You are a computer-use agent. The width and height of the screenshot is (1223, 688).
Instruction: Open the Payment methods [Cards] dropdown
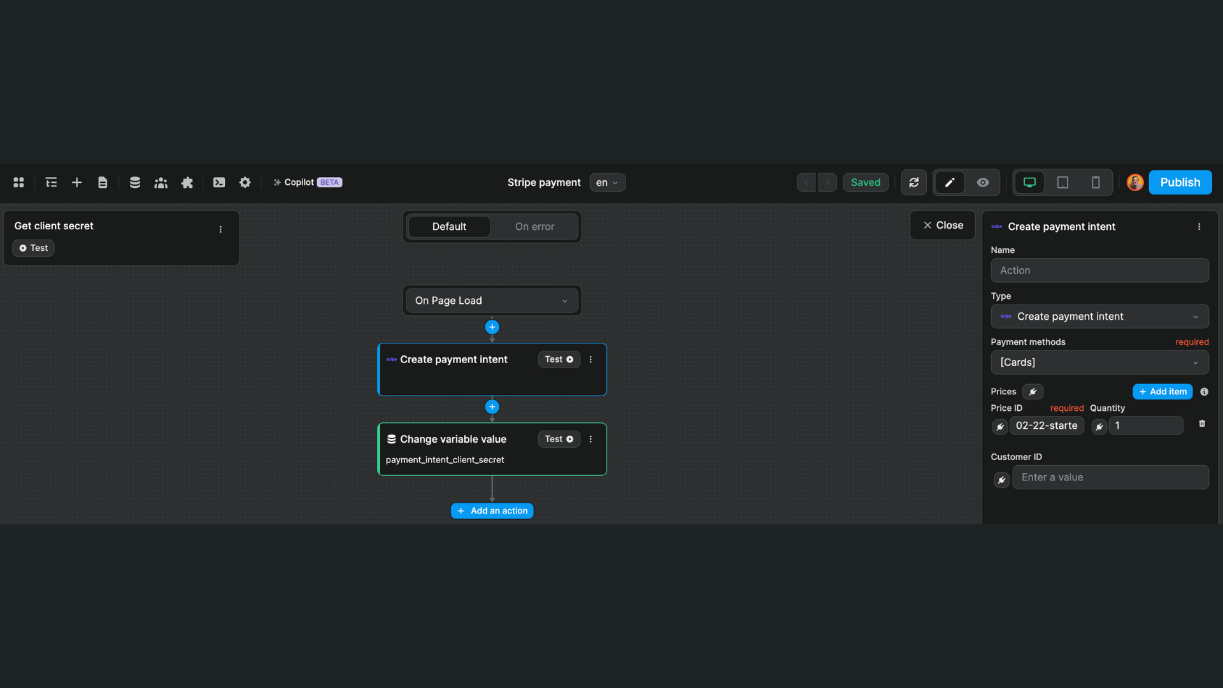click(x=1099, y=362)
